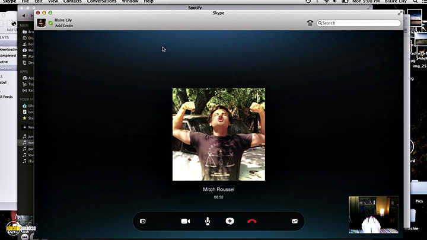The image size is (427, 240).
Task: Open the volume menu bar icon
Action: click(334, 1)
